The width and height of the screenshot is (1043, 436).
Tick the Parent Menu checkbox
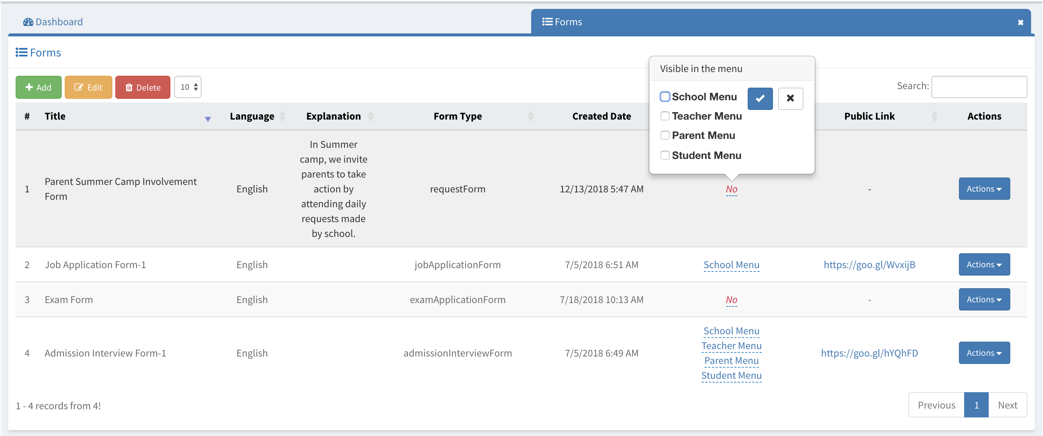pyautogui.click(x=665, y=135)
